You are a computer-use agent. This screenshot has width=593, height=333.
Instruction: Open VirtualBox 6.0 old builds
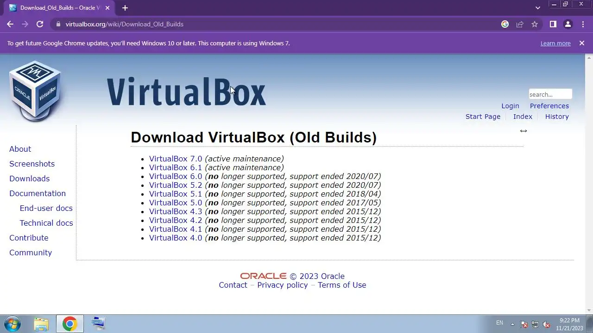point(176,176)
